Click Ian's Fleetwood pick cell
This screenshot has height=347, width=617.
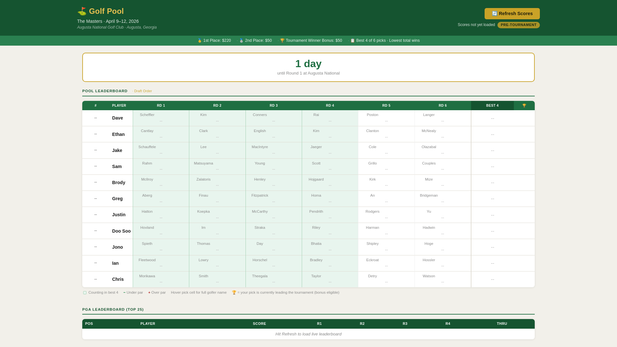tap(161, 263)
